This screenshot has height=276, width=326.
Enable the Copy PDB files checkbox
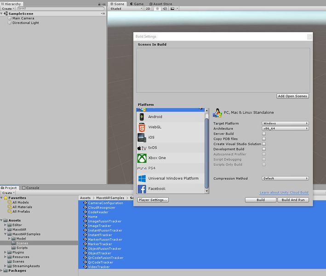point(264,139)
